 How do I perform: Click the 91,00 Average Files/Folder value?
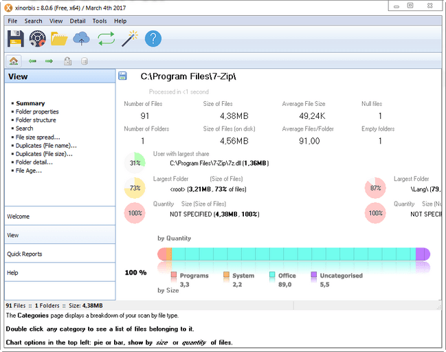point(309,141)
